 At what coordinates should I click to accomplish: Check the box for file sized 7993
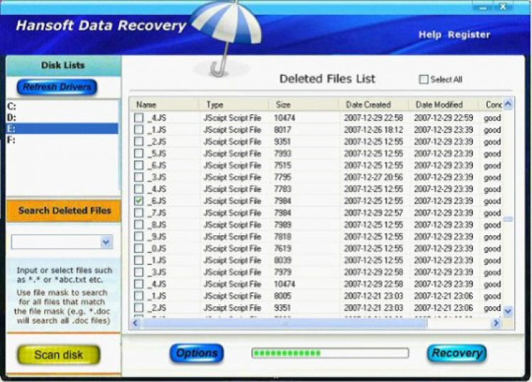point(139,153)
